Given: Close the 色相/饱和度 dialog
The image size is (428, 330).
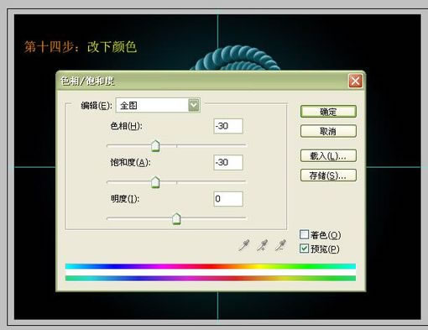Looking at the screenshot, I should [x=355, y=81].
